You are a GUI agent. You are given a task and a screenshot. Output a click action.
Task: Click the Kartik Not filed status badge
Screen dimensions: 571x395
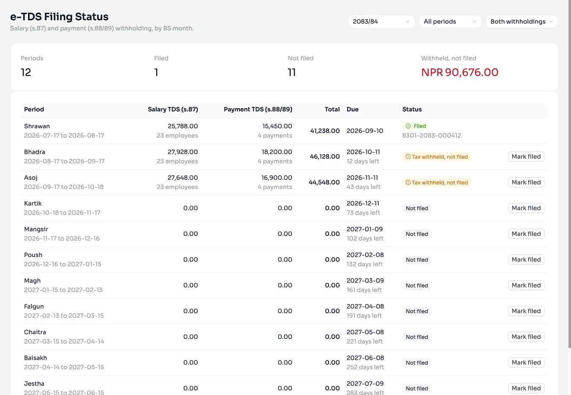[x=417, y=208]
